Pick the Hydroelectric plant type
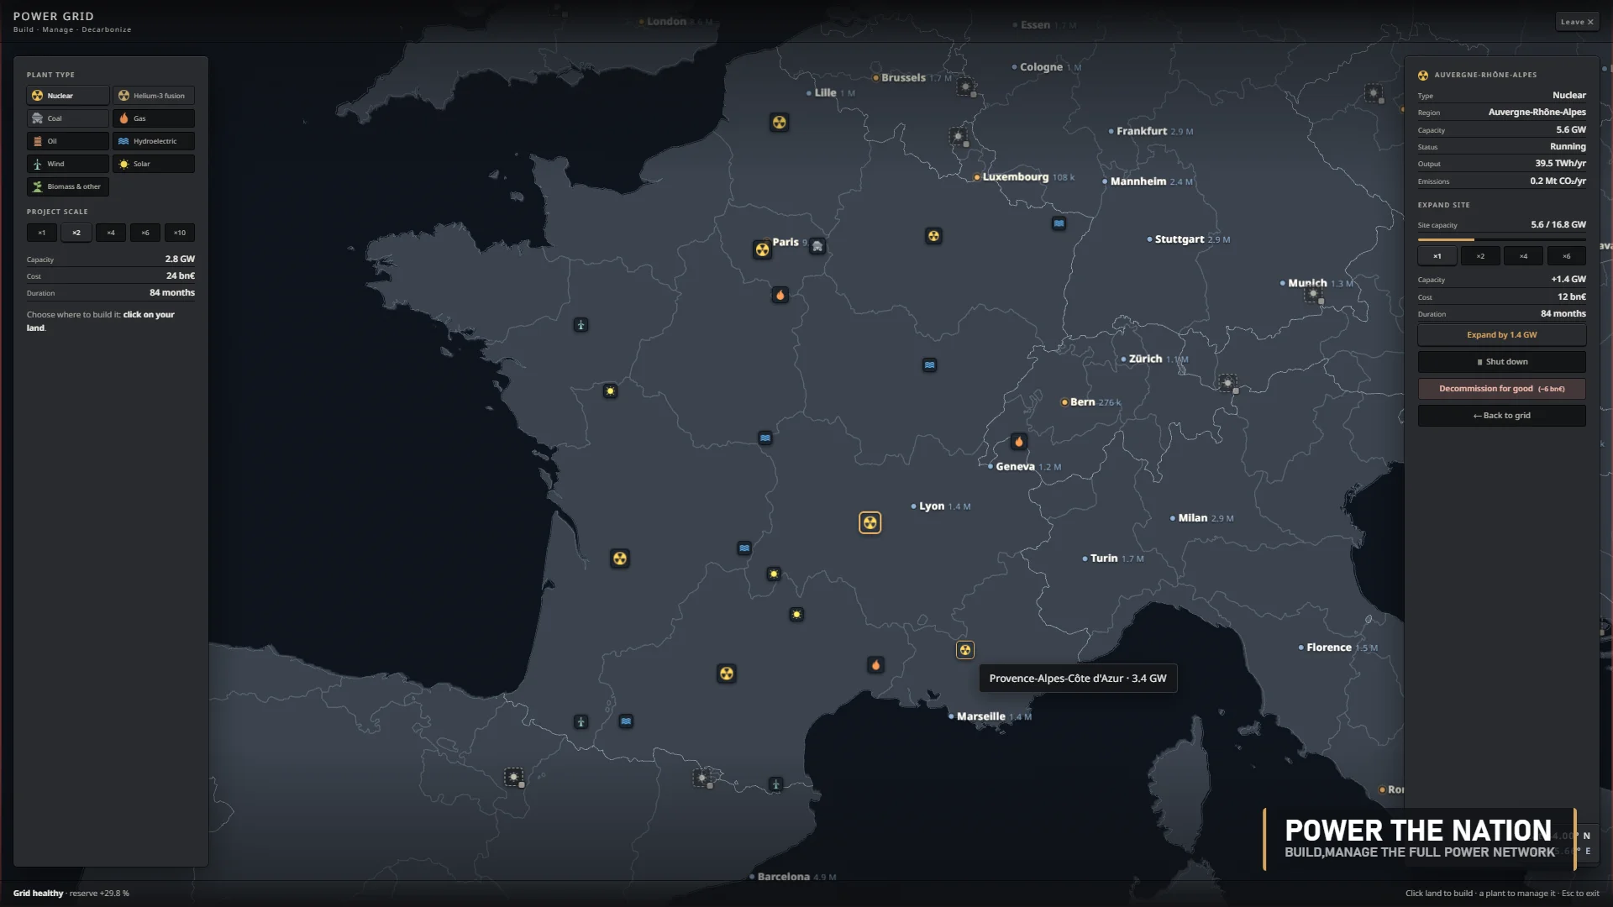Viewport: 1613px width, 907px height. [154, 141]
